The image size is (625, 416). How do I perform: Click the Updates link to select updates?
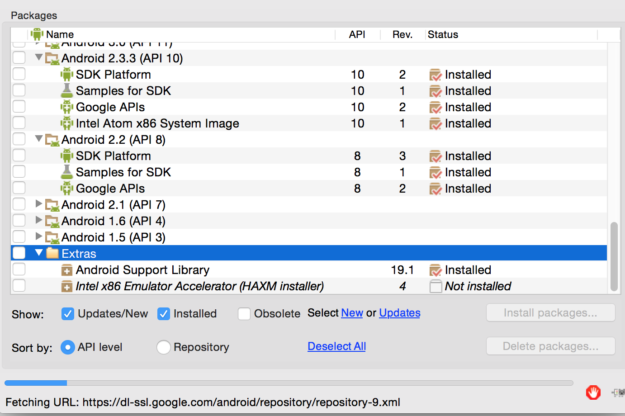tap(400, 313)
